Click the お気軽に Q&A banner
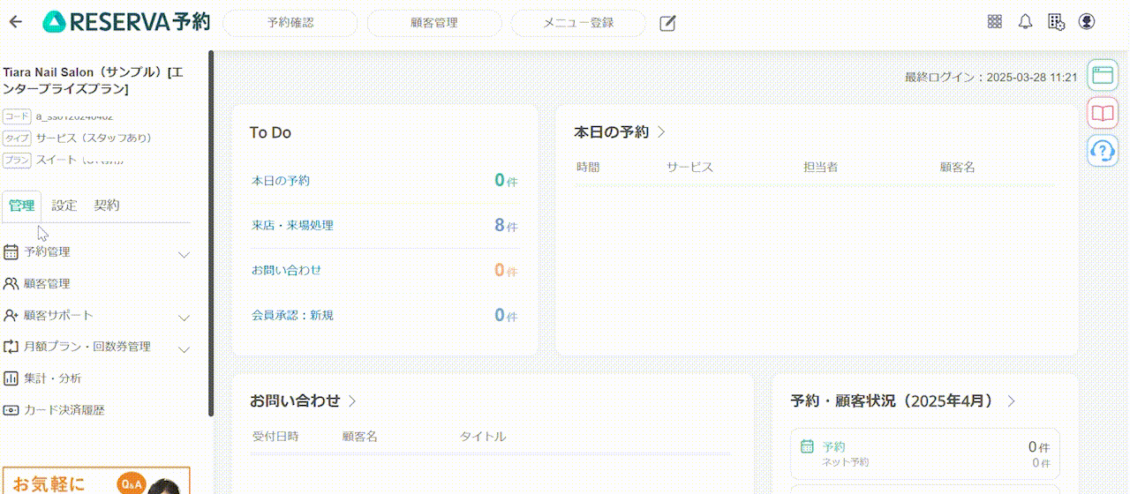The width and height of the screenshot is (1130, 494). tap(95, 481)
